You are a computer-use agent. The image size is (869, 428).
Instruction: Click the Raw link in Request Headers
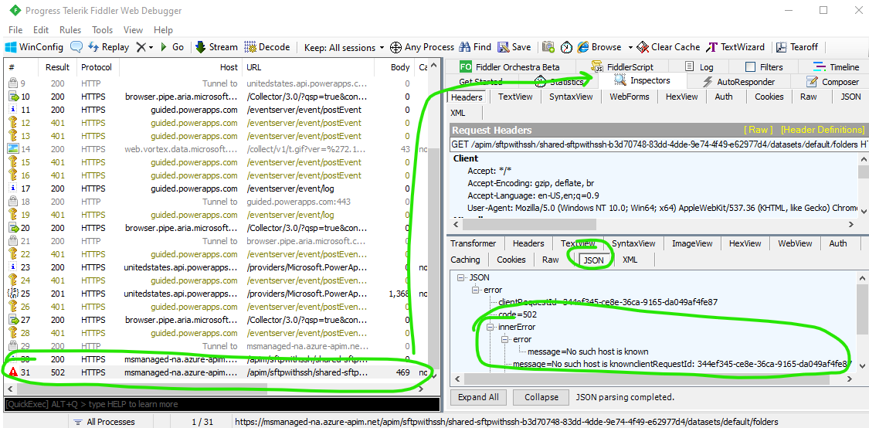coord(759,130)
